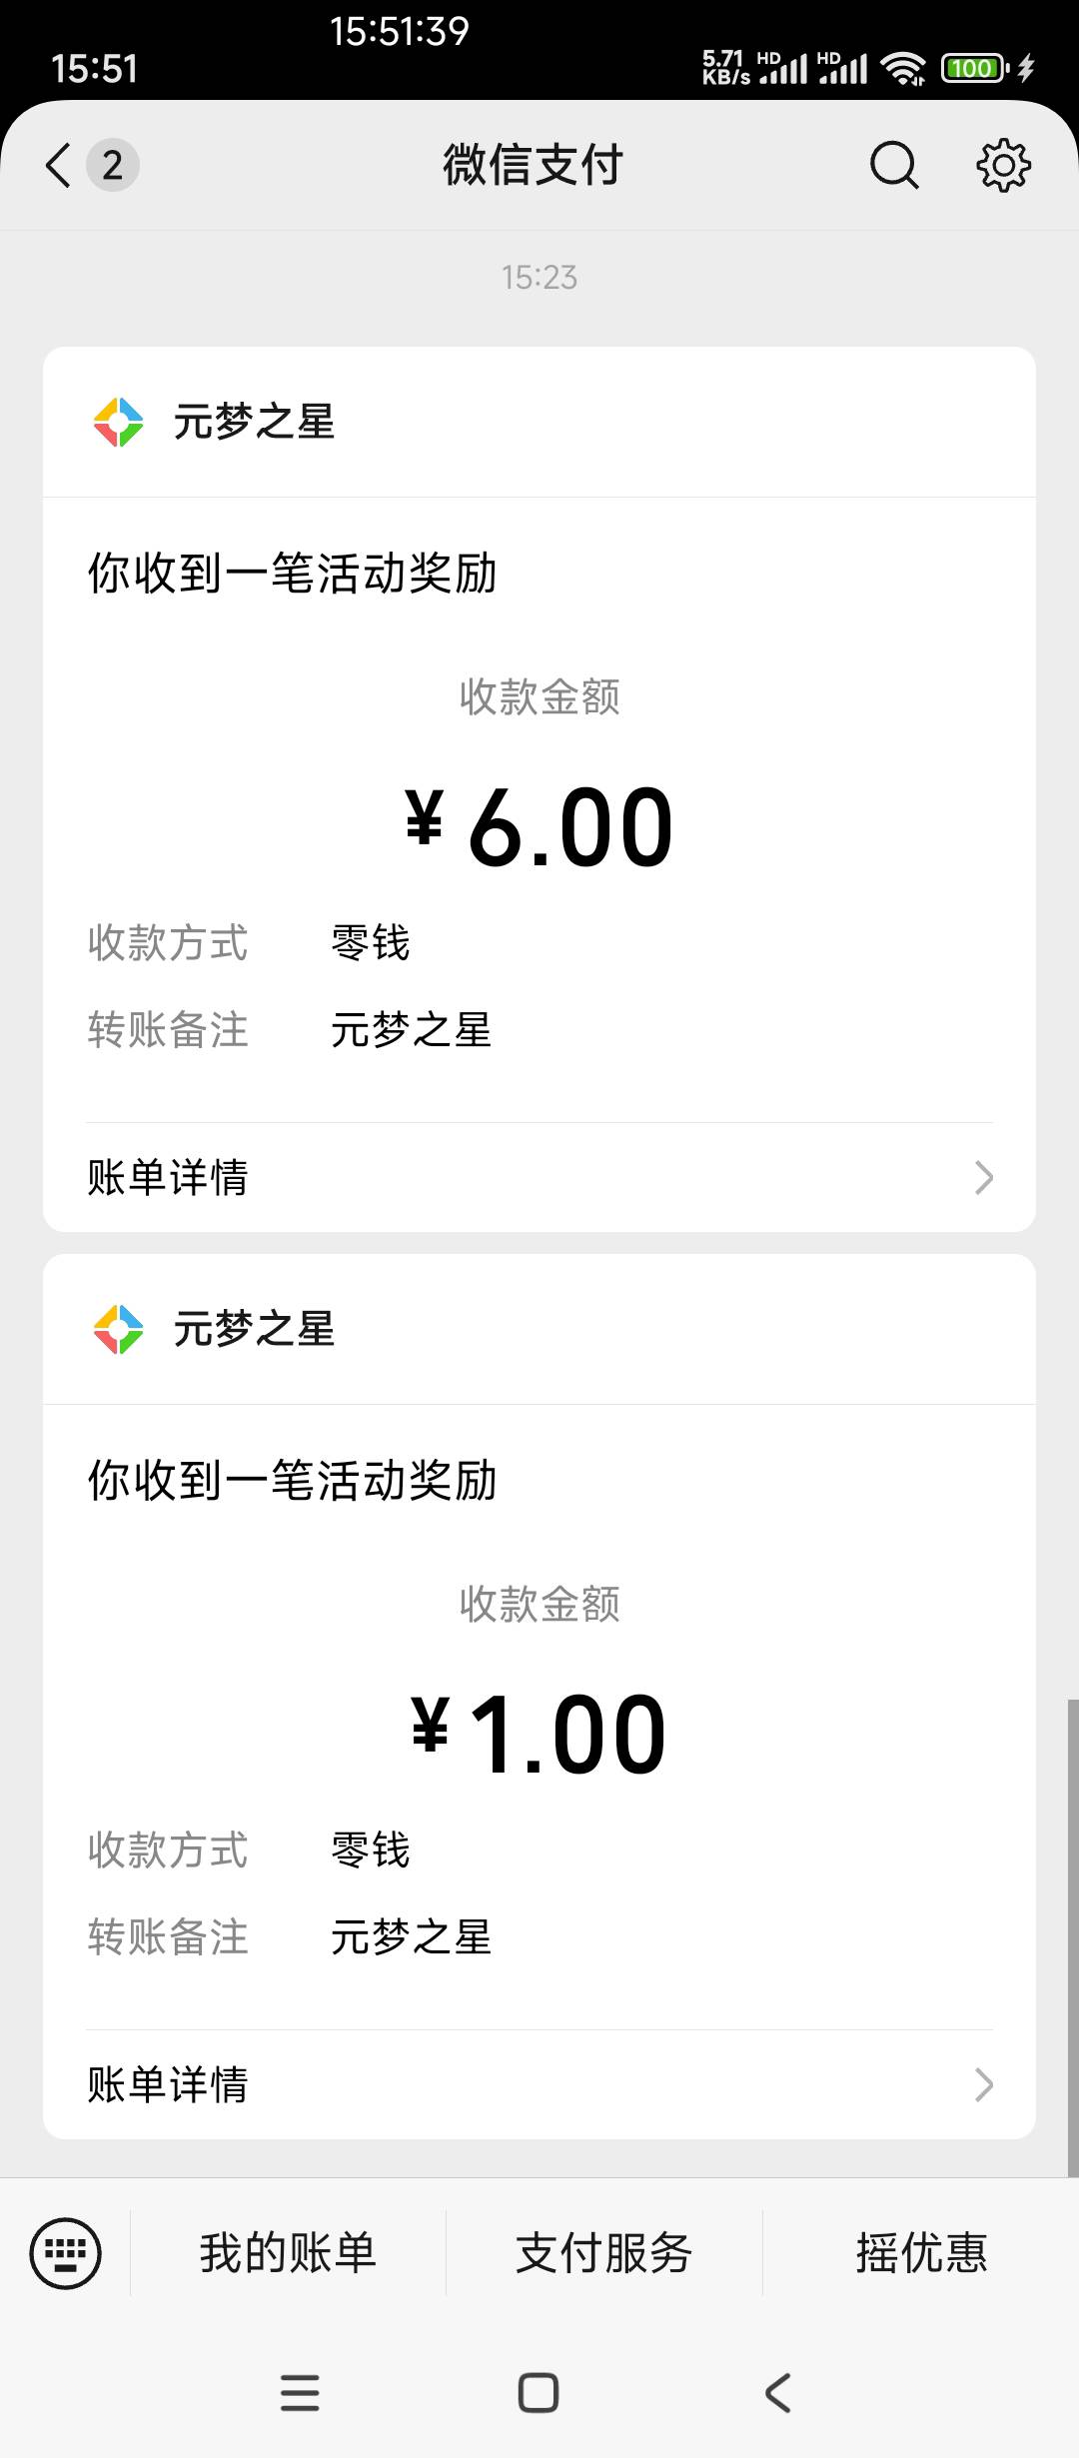Screen dimensions: 1079x2458
Task: Expand 账单详情 chevron for ¥6.00 reward
Action: (983, 1178)
